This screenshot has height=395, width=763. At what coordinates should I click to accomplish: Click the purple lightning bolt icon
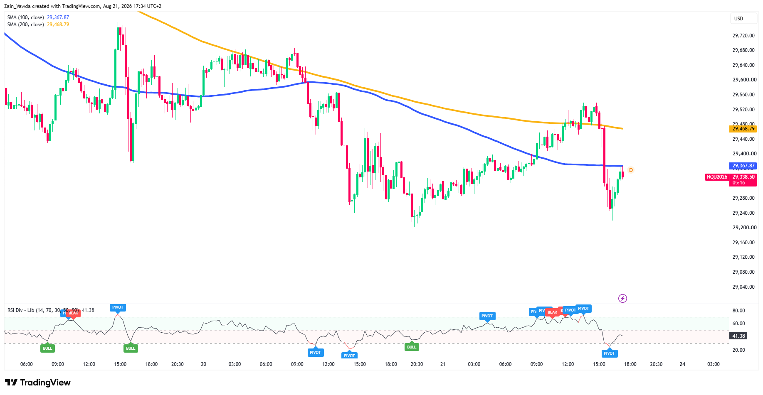pyautogui.click(x=622, y=298)
